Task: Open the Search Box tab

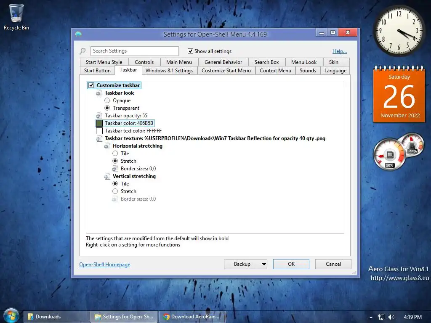Action: tap(266, 62)
